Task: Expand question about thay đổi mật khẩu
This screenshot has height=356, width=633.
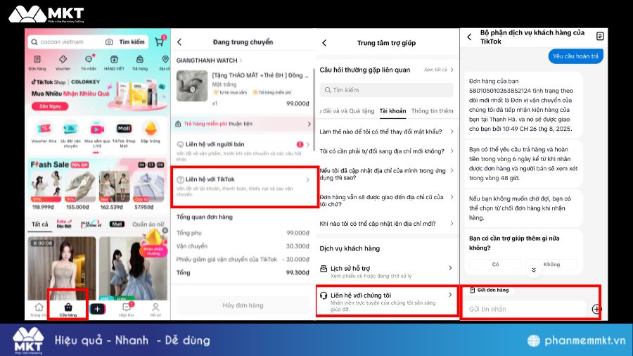Action: pyautogui.click(x=386, y=132)
